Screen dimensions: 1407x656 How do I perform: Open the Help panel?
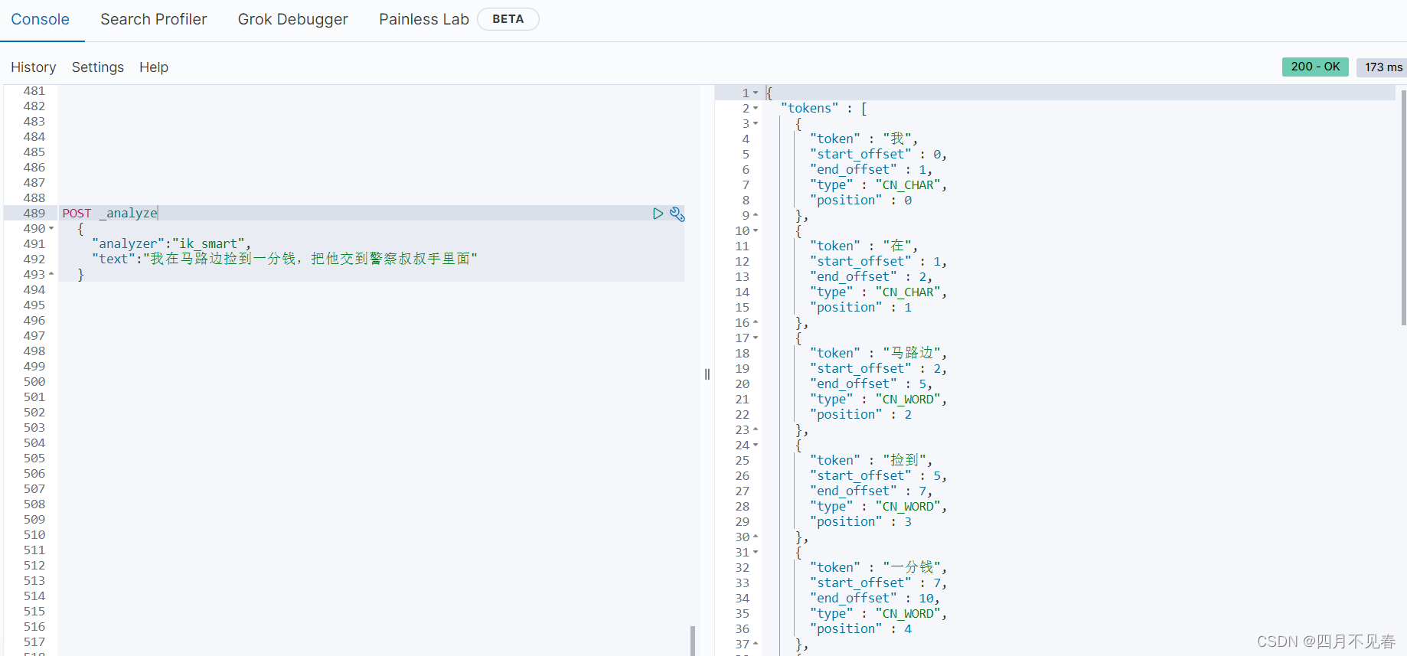(x=153, y=67)
